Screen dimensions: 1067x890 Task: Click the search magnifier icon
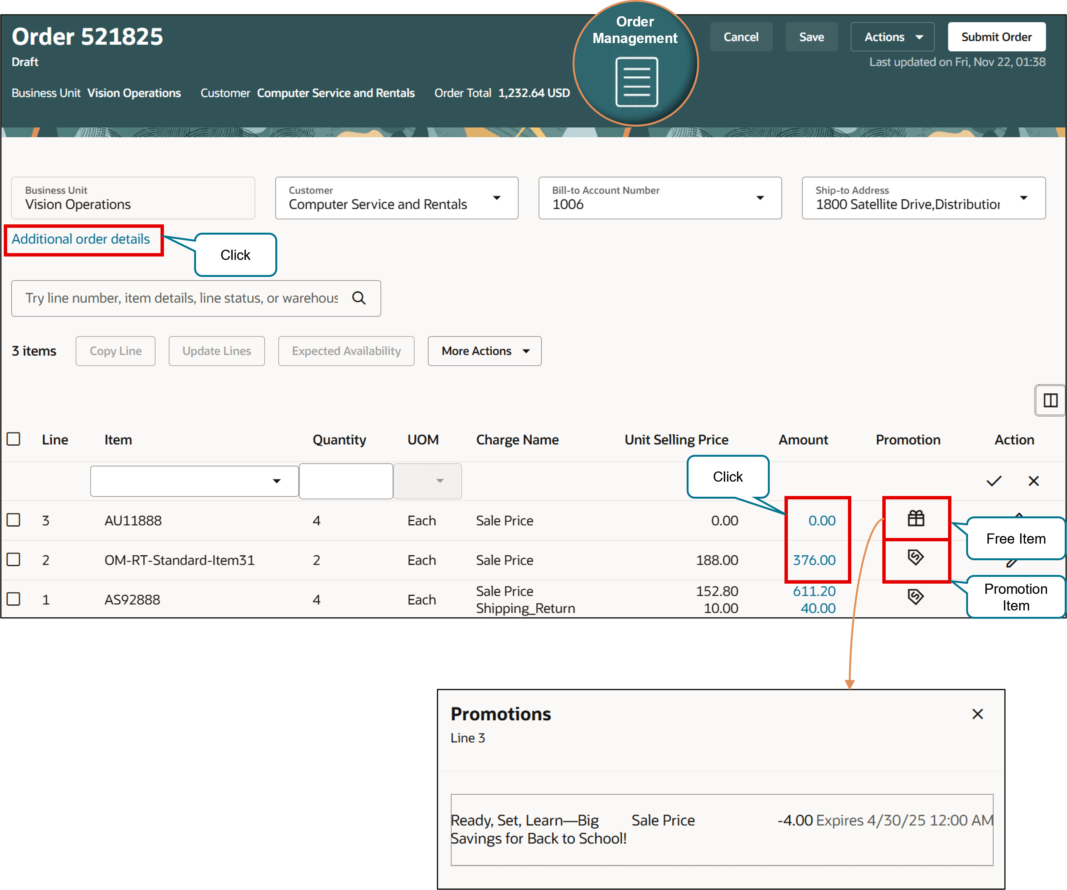coord(359,298)
